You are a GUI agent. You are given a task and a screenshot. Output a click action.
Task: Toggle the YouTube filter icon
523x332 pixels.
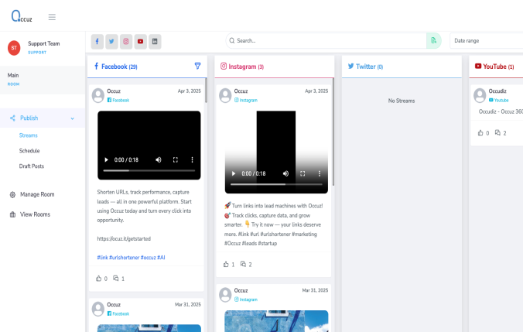pos(141,41)
